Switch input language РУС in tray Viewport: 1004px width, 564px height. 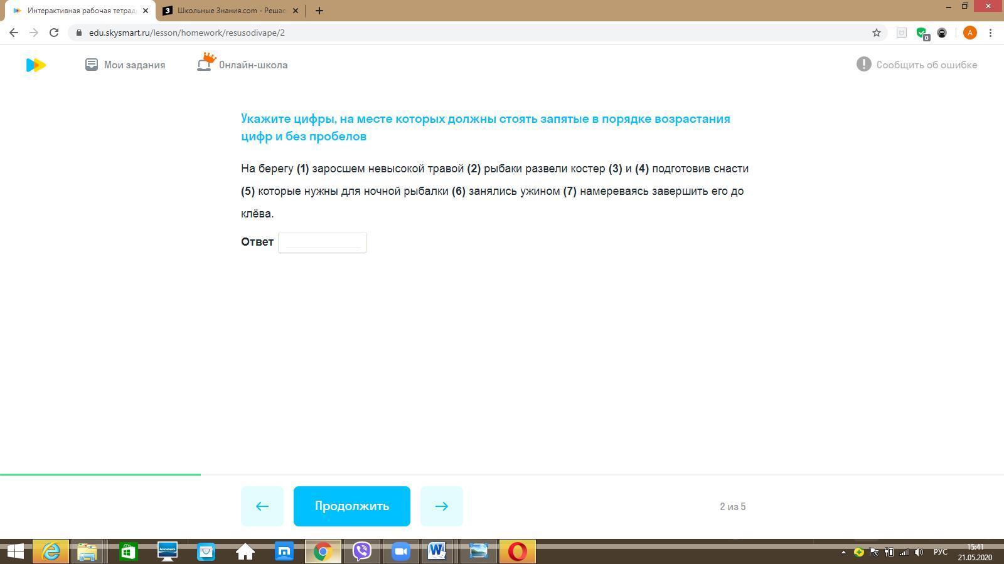[x=940, y=552]
